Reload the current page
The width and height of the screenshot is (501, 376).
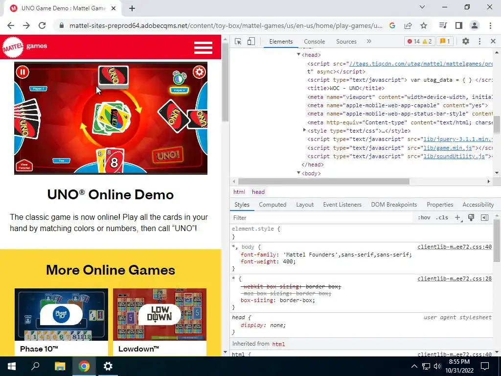point(42,25)
